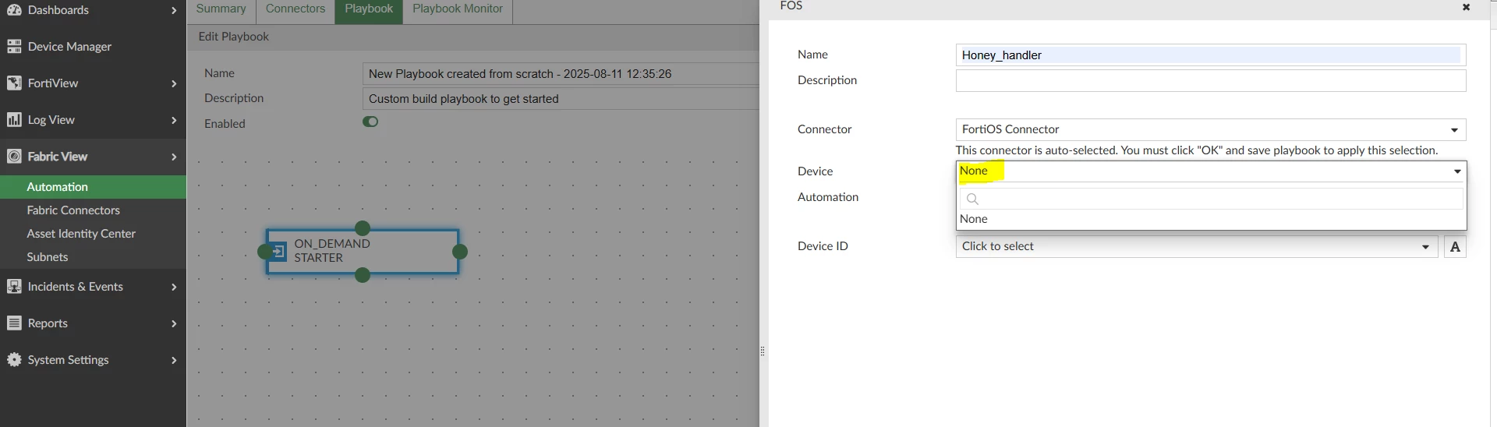Click the Fabric View sidebar icon
1497x427 pixels.
pos(14,157)
